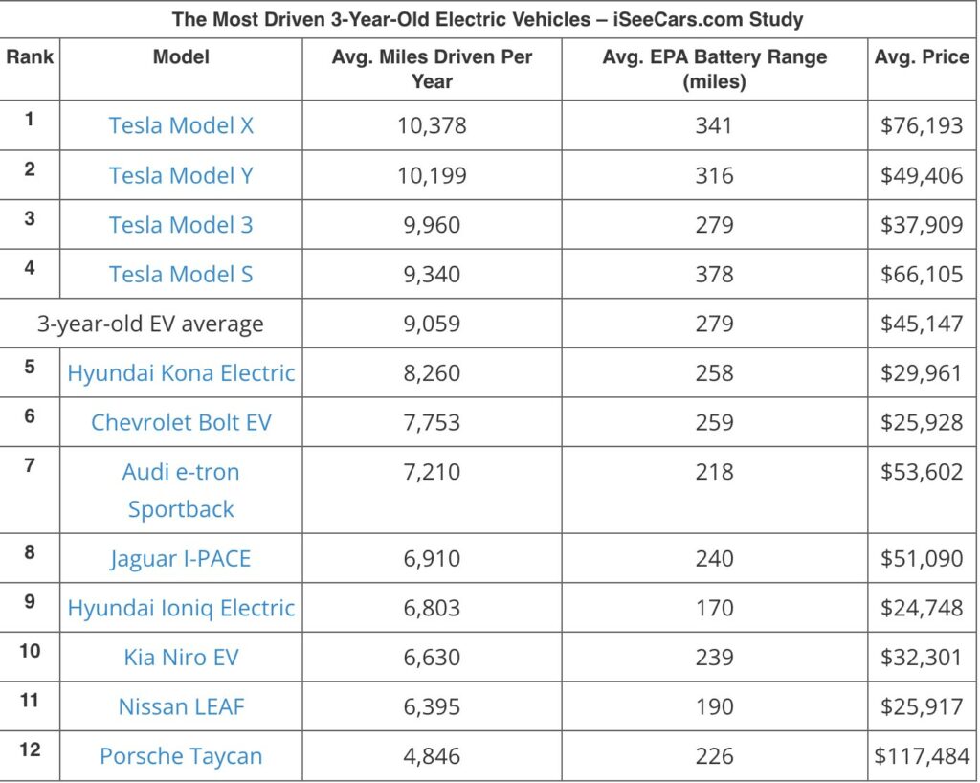Open the Chevrolet Bolt EV link
The width and height of the screenshot is (980, 783).
coord(181,422)
